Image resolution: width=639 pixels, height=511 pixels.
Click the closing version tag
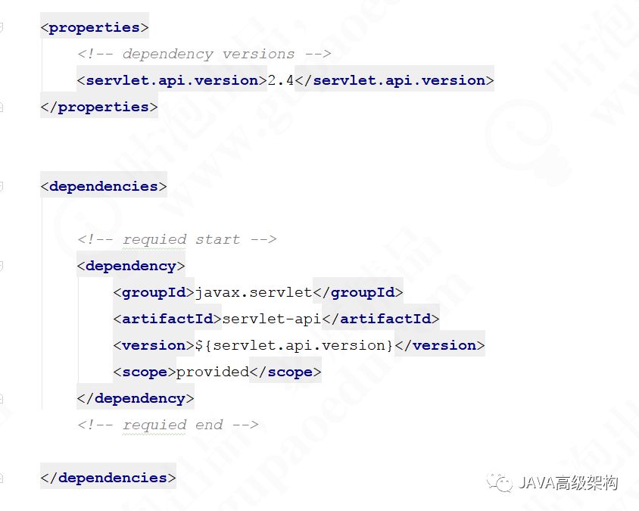440,345
